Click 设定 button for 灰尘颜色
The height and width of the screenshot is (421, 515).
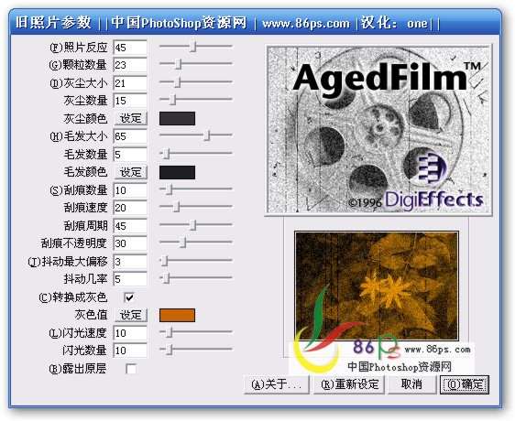click(131, 118)
